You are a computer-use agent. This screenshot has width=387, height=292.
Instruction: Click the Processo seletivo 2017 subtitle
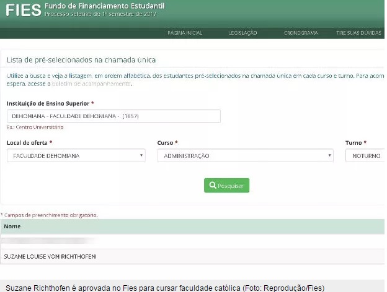(x=100, y=14)
